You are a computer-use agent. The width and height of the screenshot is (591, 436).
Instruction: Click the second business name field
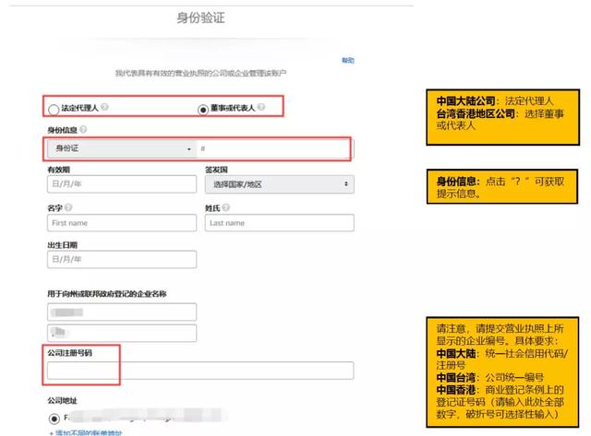[122, 333]
